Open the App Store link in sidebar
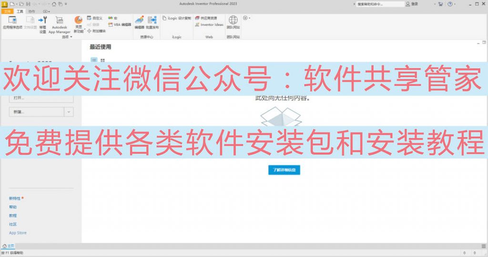Image resolution: width=488 pixels, height=257 pixels. (18, 233)
